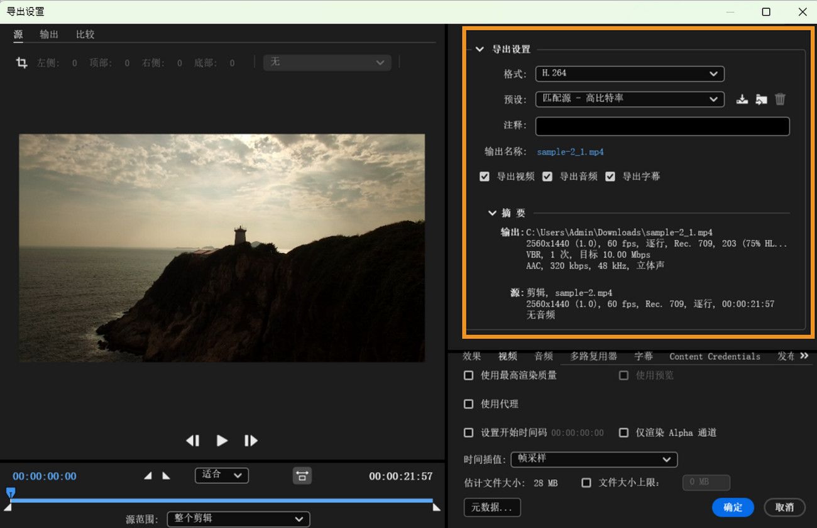
Task: Open the 字幕 tab
Action: coord(644,356)
